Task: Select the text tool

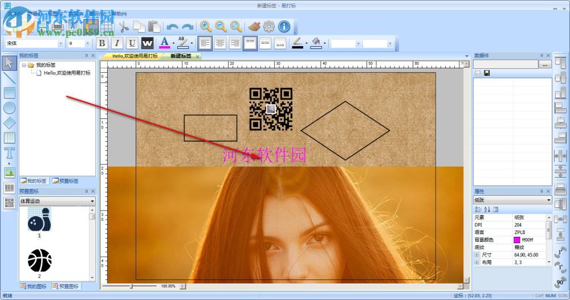Action: pos(9,153)
